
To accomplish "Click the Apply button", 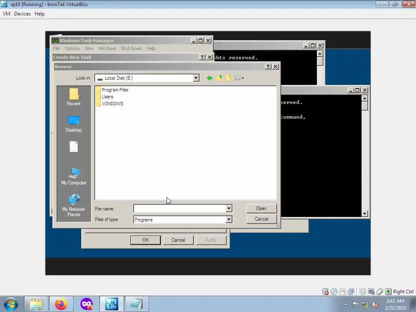I will pyautogui.click(x=211, y=240).
